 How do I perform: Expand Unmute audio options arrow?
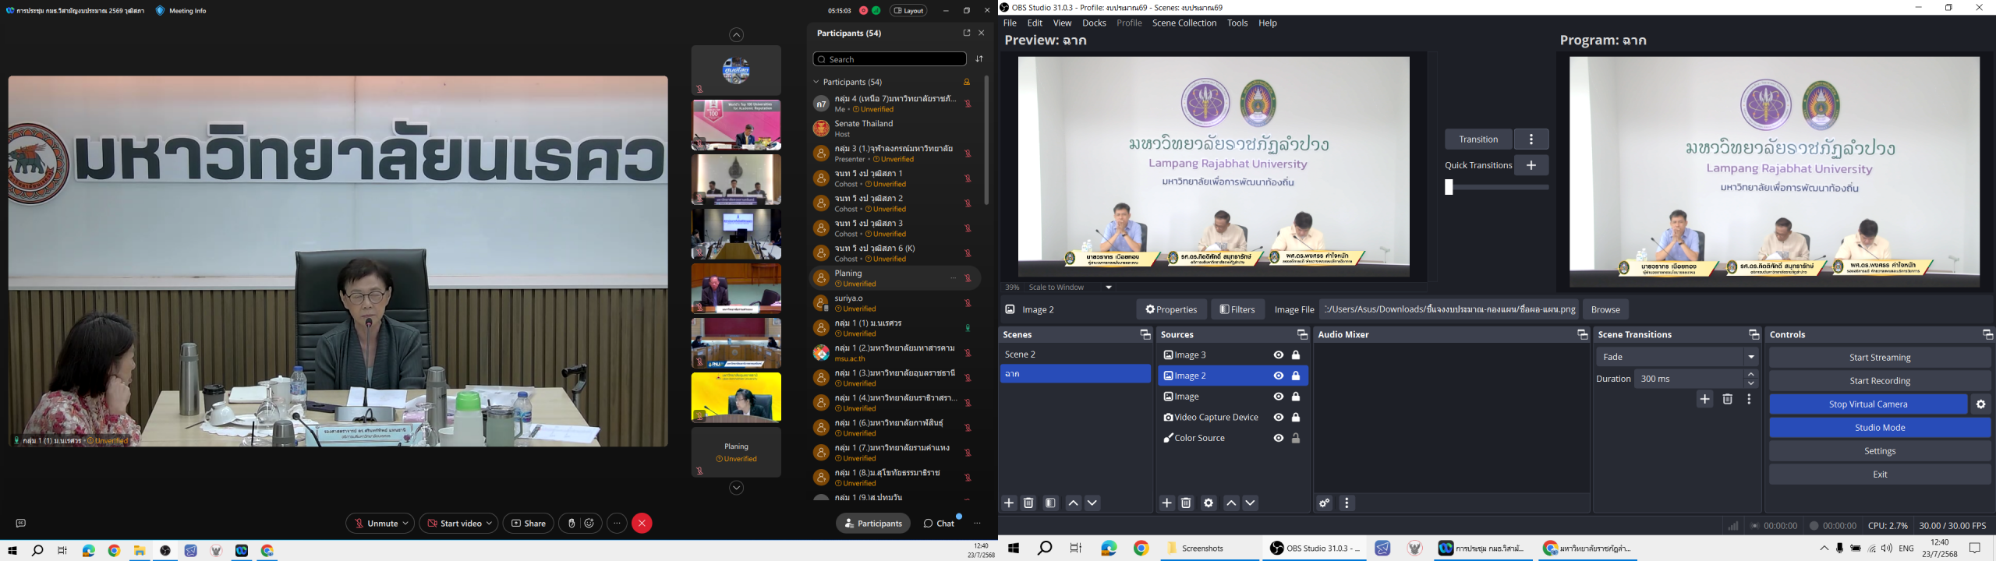click(x=406, y=524)
